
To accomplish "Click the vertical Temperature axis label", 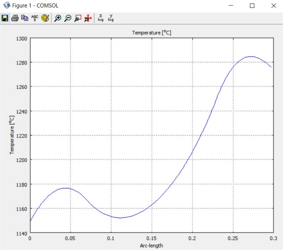I will tap(12, 135).
